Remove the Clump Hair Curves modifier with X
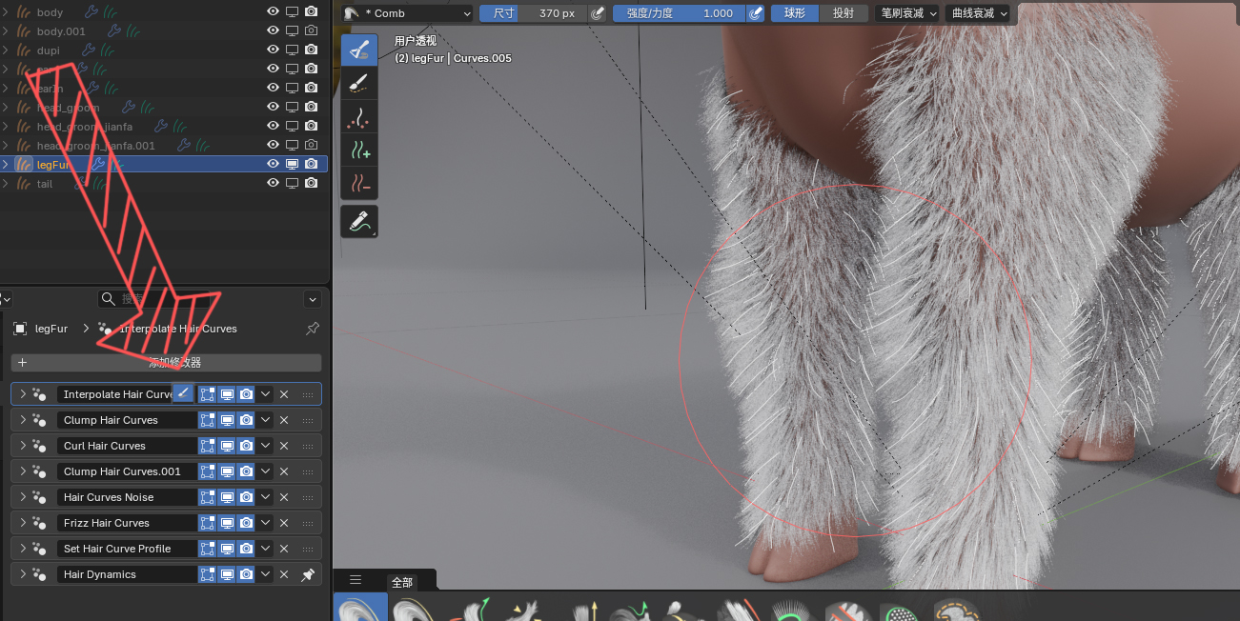The height and width of the screenshot is (621, 1240). coord(284,420)
